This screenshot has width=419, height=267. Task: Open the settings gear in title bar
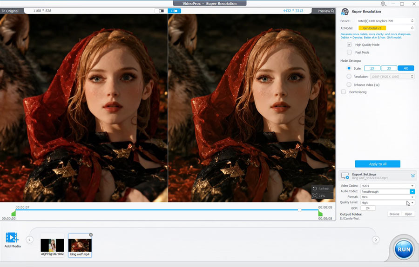(383, 4)
